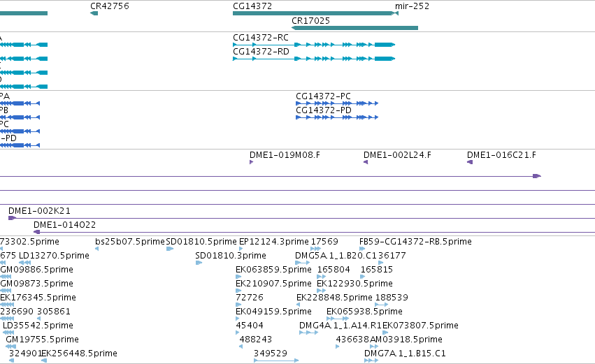Click the EK122930.5prime EST feature
The width and height of the screenshot is (595, 364).
(322, 291)
